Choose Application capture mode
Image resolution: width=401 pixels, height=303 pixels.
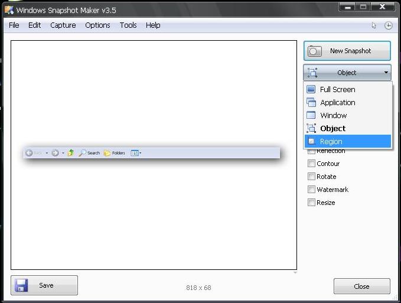coord(348,103)
